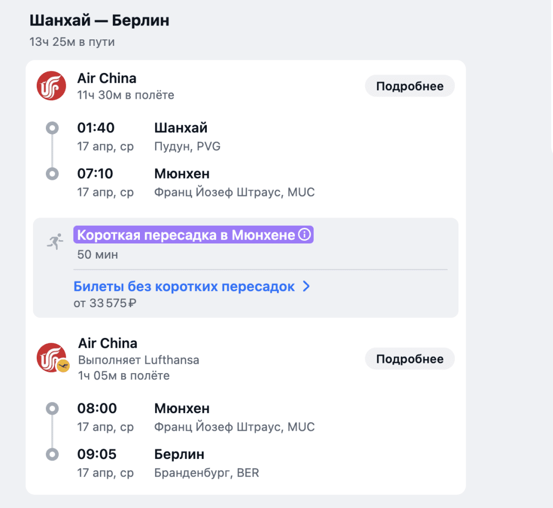553x508 pixels.
Task: Click the Air China logo in first segment
Action: [51, 86]
